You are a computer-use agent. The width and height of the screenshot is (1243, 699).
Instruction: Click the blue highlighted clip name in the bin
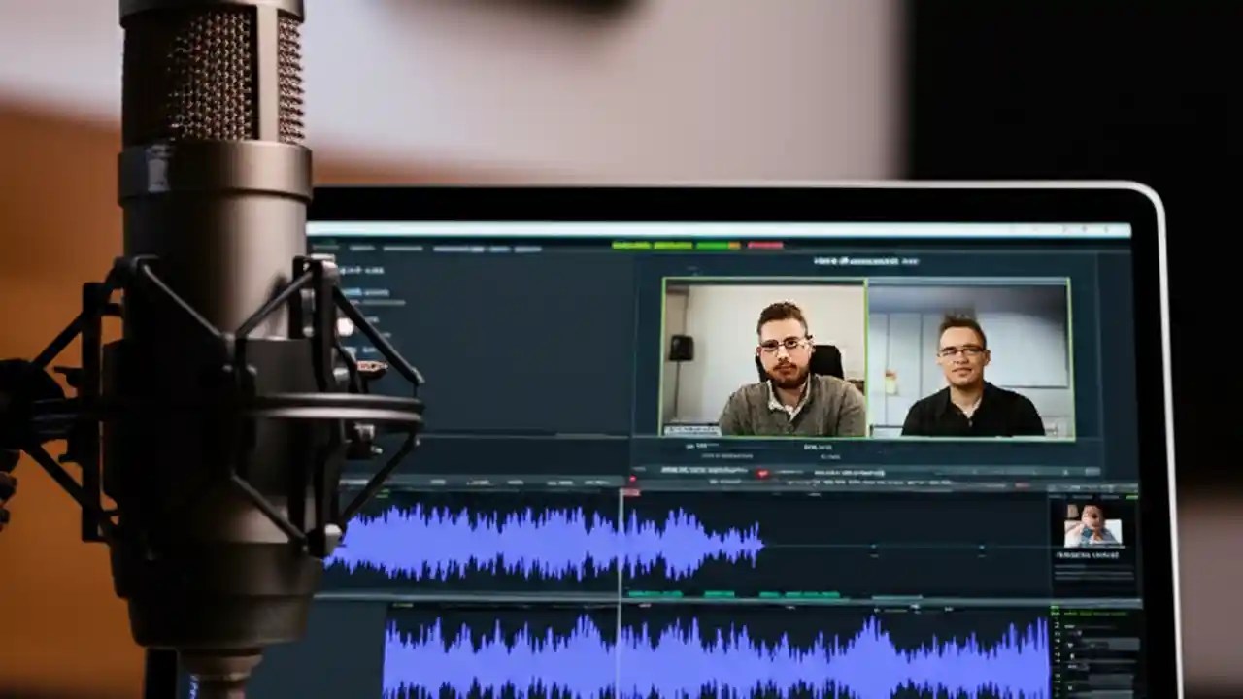[353, 291]
